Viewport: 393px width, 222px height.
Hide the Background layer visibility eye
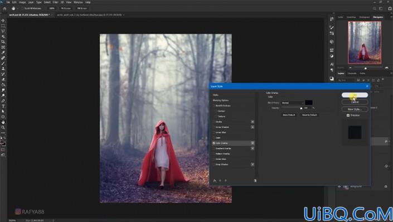[x=339, y=186]
